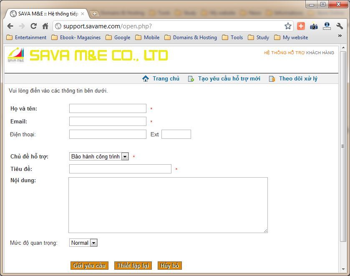Open the wrench settings menu
This screenshot has width=350, height=276.
pos(340,26)
